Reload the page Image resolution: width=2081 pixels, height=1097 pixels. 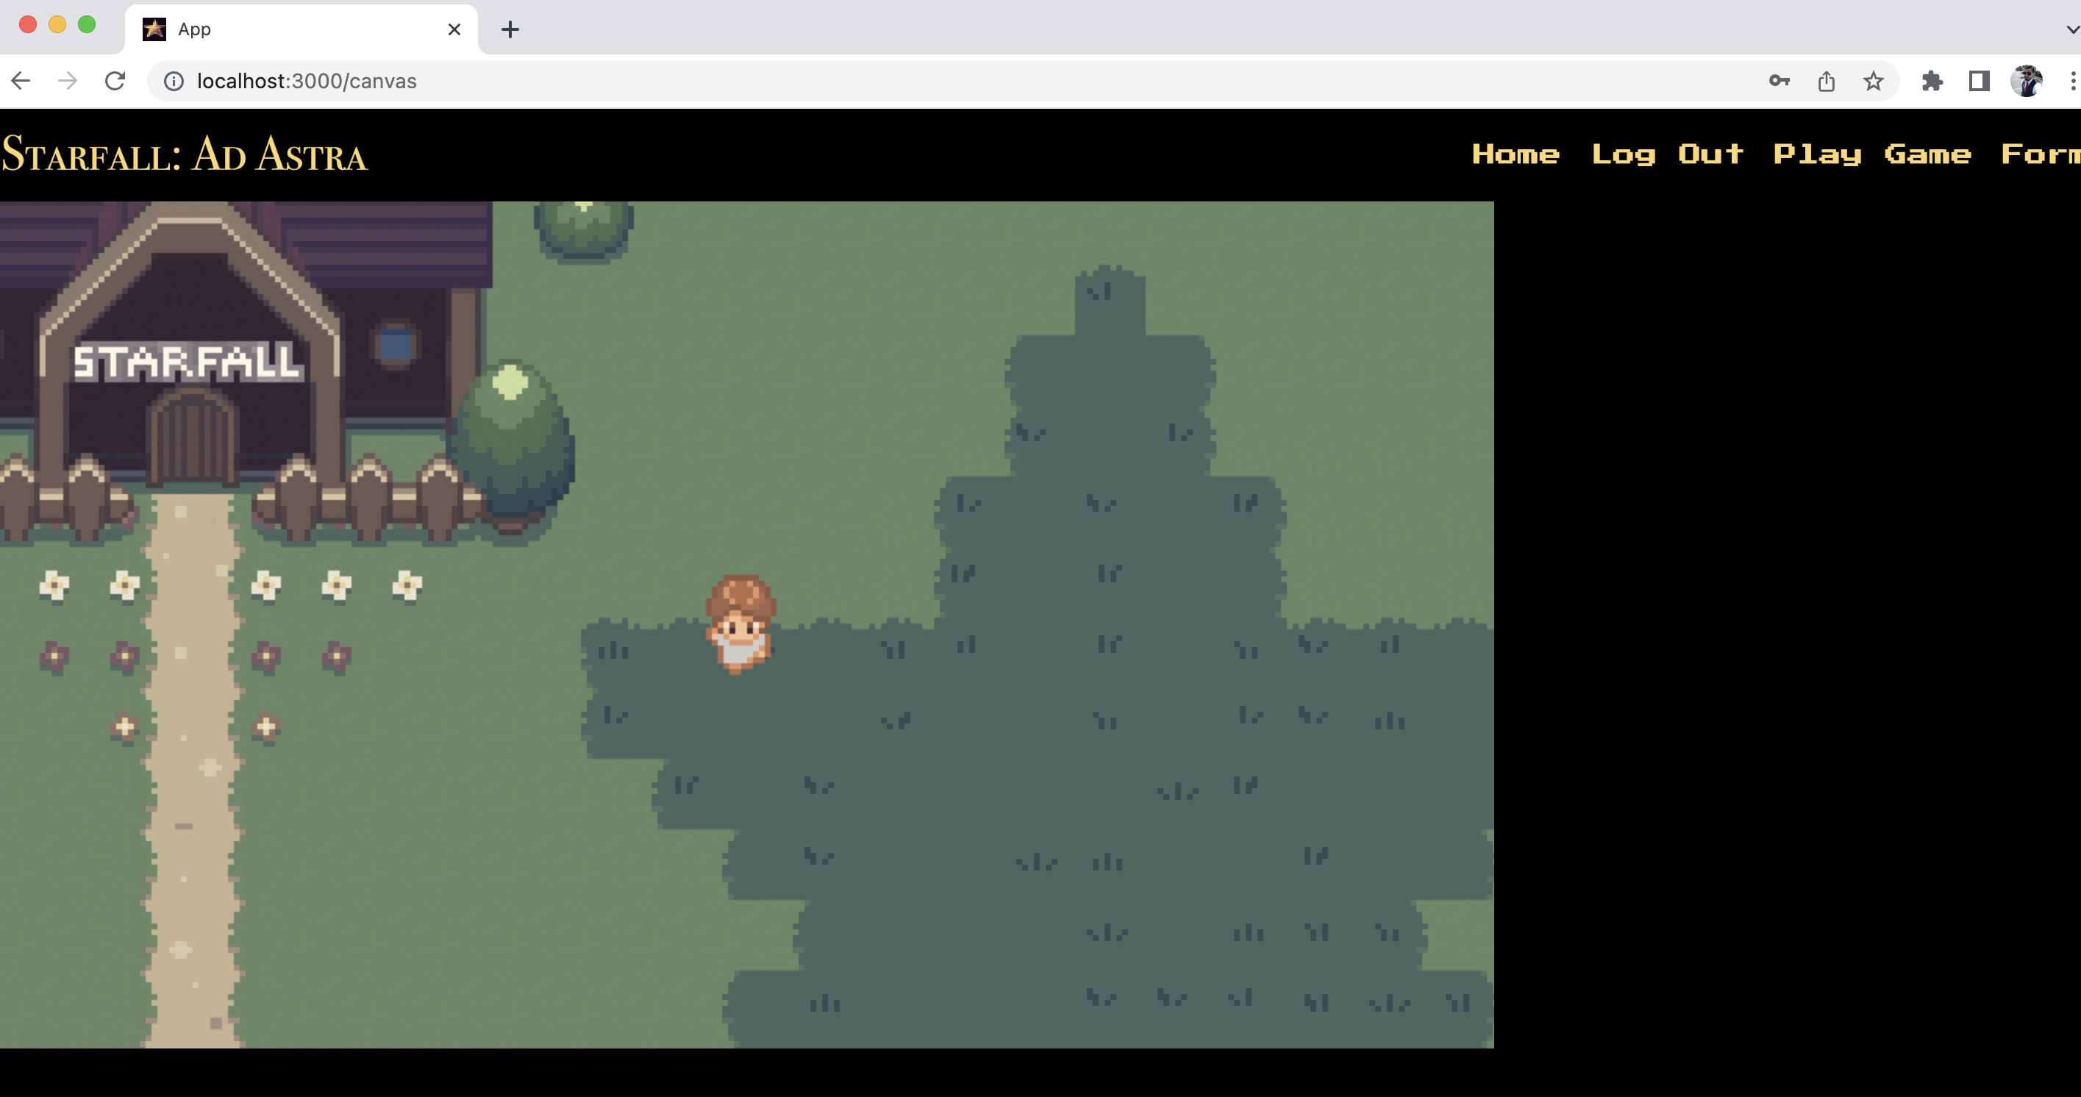tap(115, 81)
